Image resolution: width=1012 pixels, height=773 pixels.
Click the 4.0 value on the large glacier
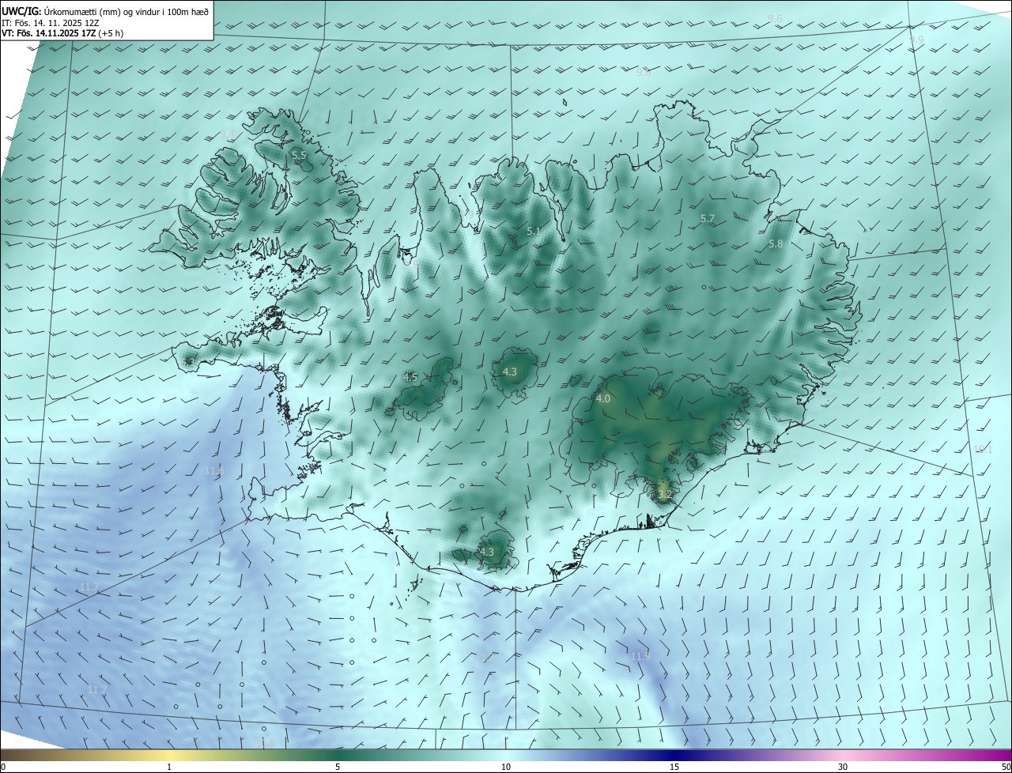pyautogui.click(x=603, y=399)
